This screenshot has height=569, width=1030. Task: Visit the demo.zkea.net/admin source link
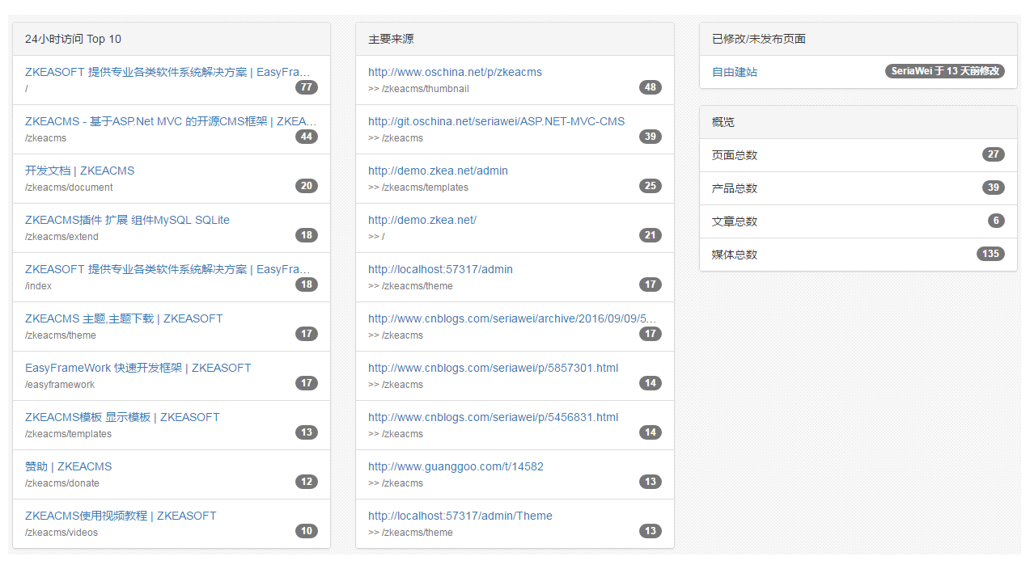(438, 171)
